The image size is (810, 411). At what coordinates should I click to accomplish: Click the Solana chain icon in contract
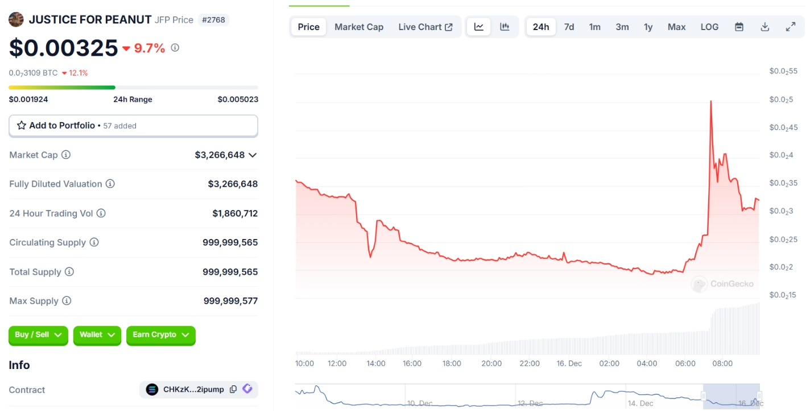152,389
